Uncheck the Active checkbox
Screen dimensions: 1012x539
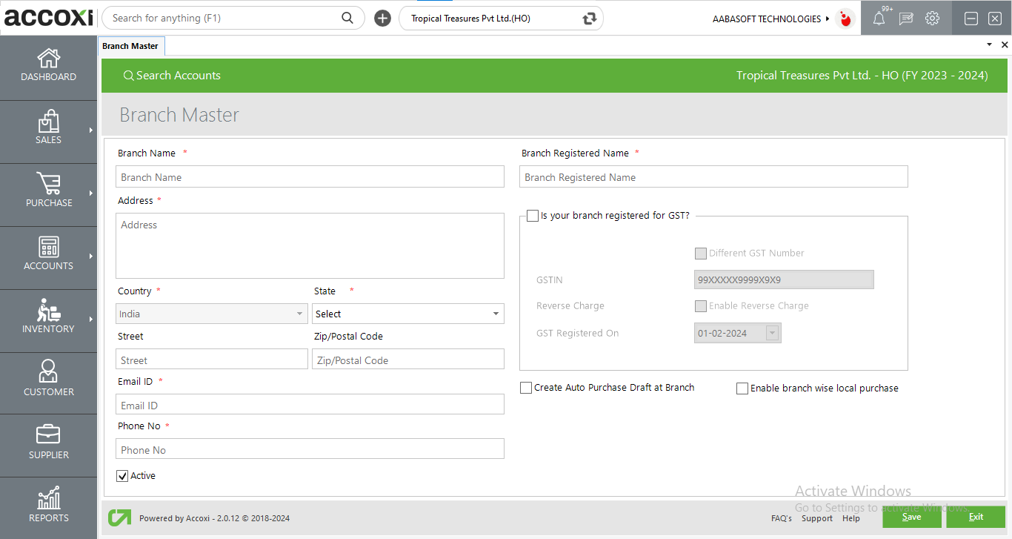122,476
